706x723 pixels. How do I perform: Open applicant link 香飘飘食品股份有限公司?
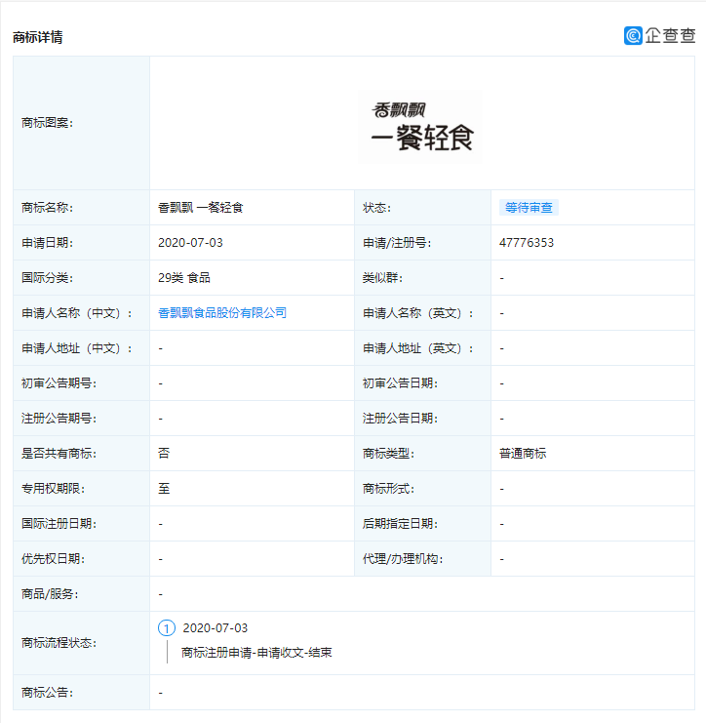[x=222, y=313]
